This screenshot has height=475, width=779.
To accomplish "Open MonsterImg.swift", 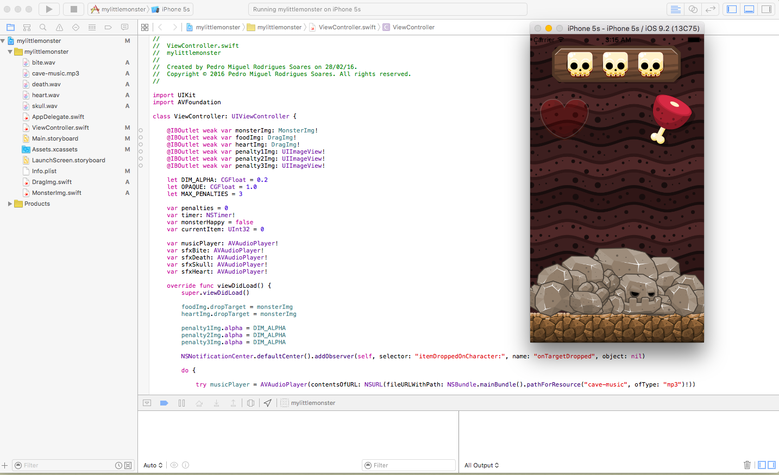I will point(56,193).
